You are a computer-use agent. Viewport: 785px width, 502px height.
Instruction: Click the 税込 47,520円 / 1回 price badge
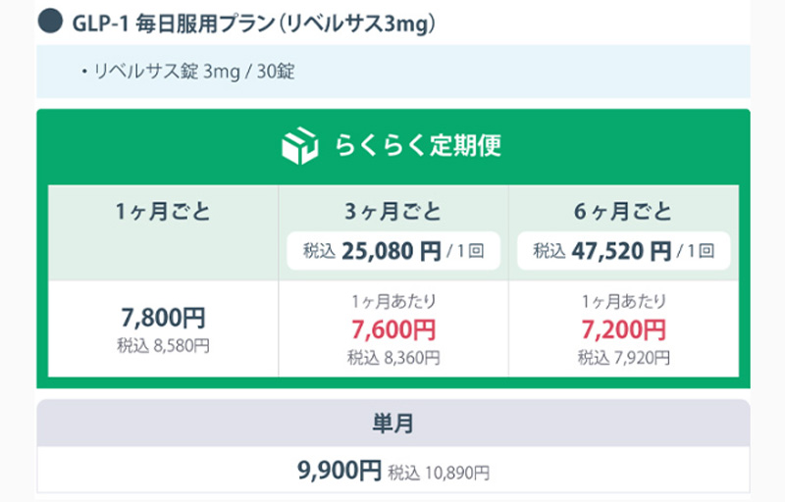[623, 251]
